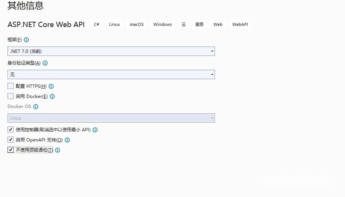Click the WebAPI tag
This screenshot has height=197, width=345.
coord(240,24)
